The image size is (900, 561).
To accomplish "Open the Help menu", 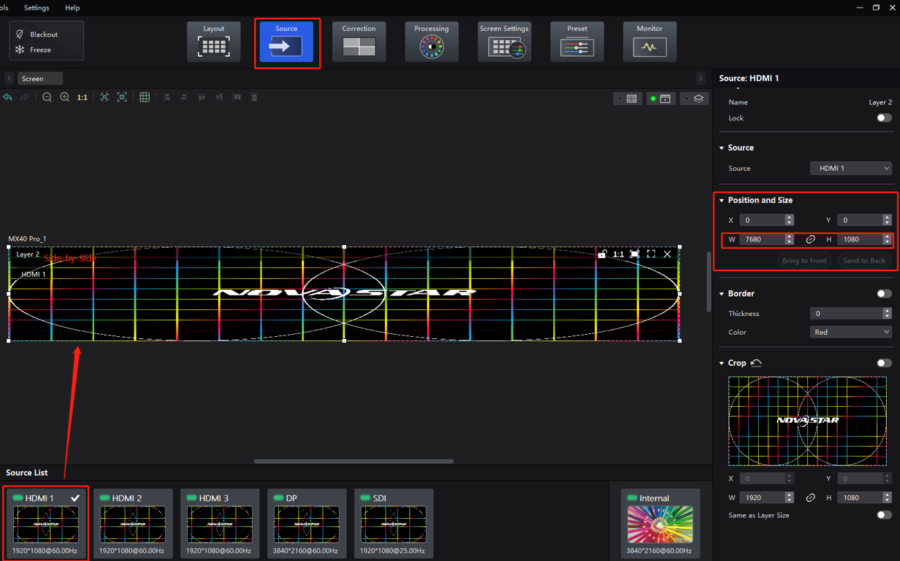I will [x=72, y=8].
